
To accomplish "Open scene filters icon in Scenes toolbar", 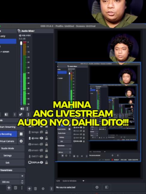I will click(6, 114).
